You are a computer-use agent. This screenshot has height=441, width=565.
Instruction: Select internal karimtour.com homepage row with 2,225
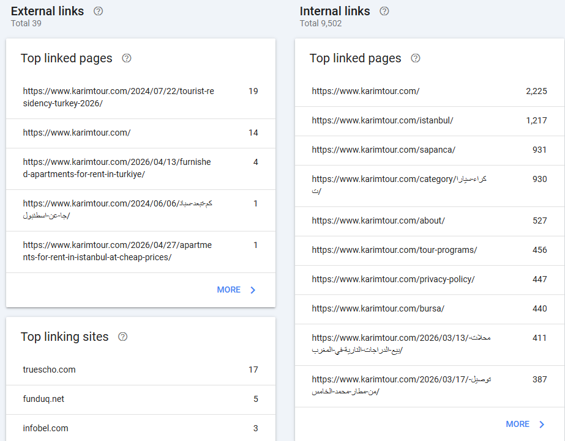(x=430, y=92)
